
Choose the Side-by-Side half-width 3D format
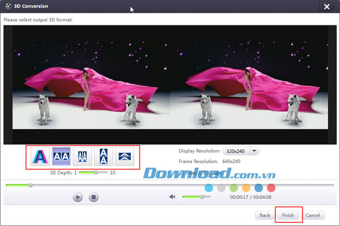click(82, 156)
